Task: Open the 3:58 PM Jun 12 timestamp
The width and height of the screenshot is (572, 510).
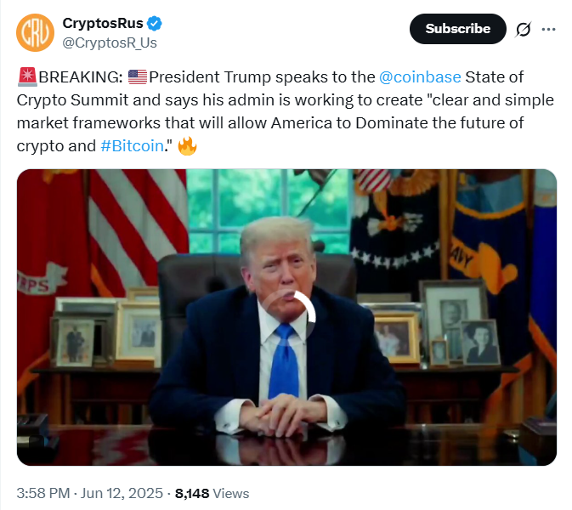Action: [x=90, y=492]
